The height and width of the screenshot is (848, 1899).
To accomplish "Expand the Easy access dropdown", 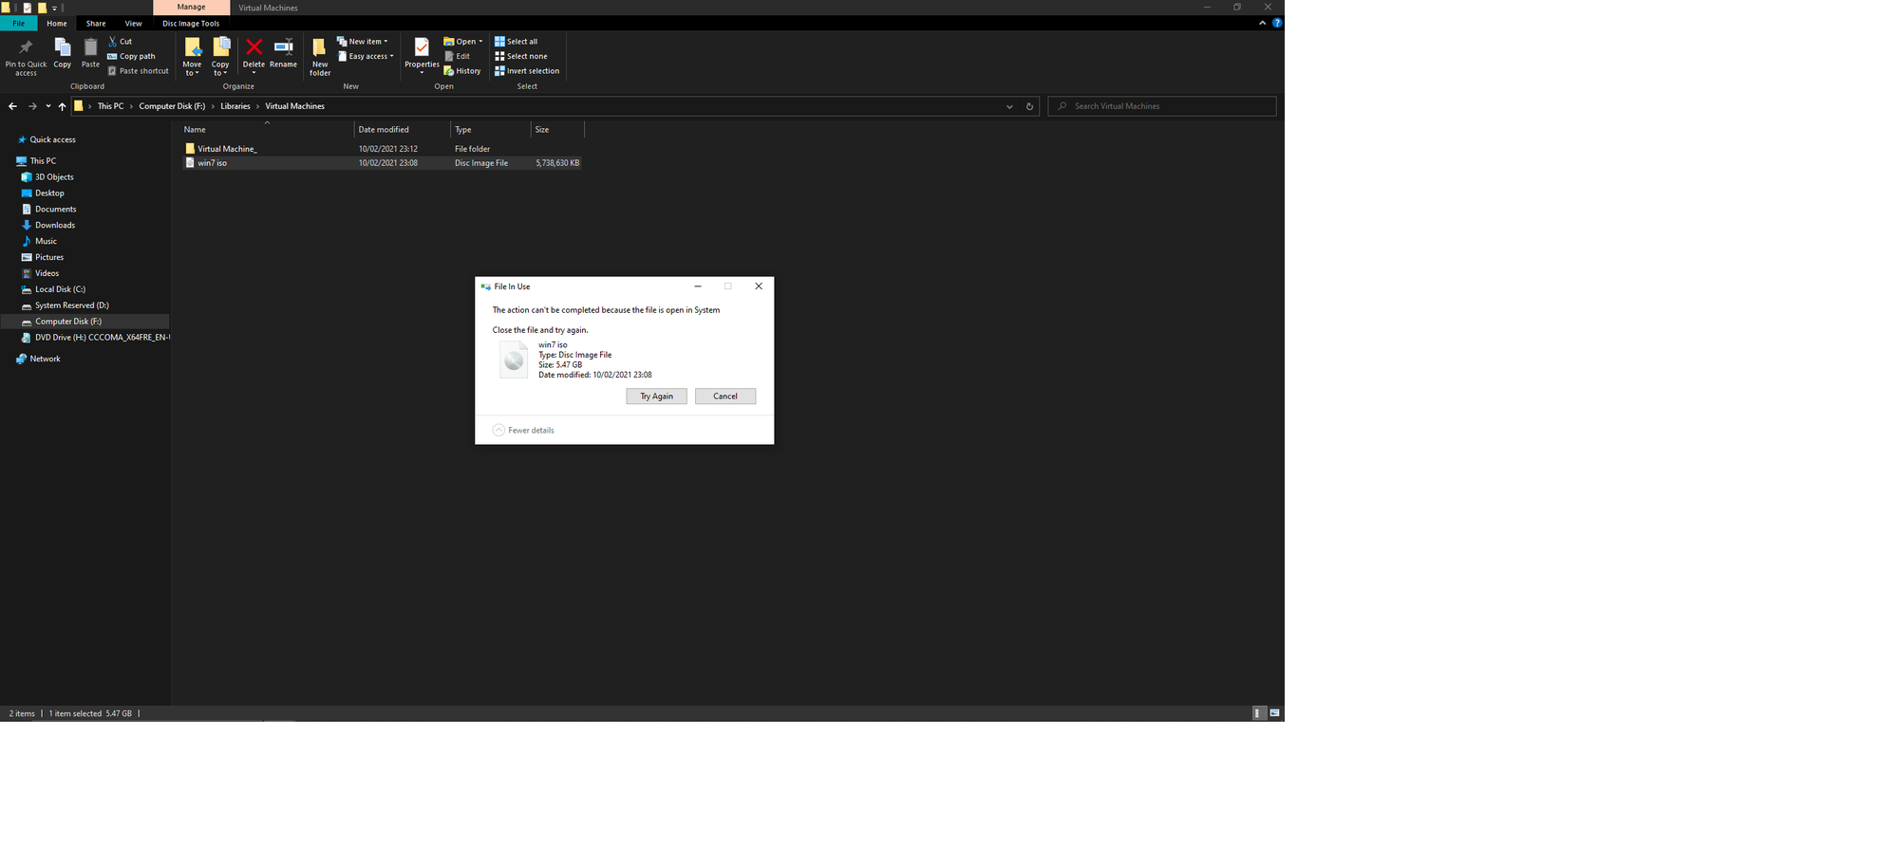I will tap(366, 57).
